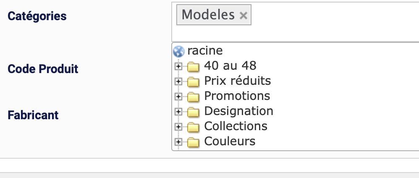Image resolution: width=419 pixels, height=178 pixels.
Task: Expand the Promotions tree node
Action: pyautogui.click(x=178, y=97)
